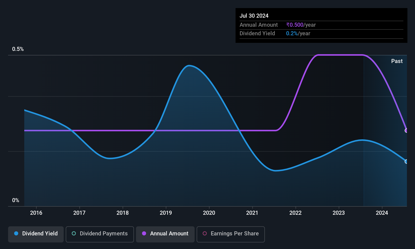The height and width of the screenshot is (249, 415).
Task: Click the 0.5% y-axis label
Action: click(18, 49)
